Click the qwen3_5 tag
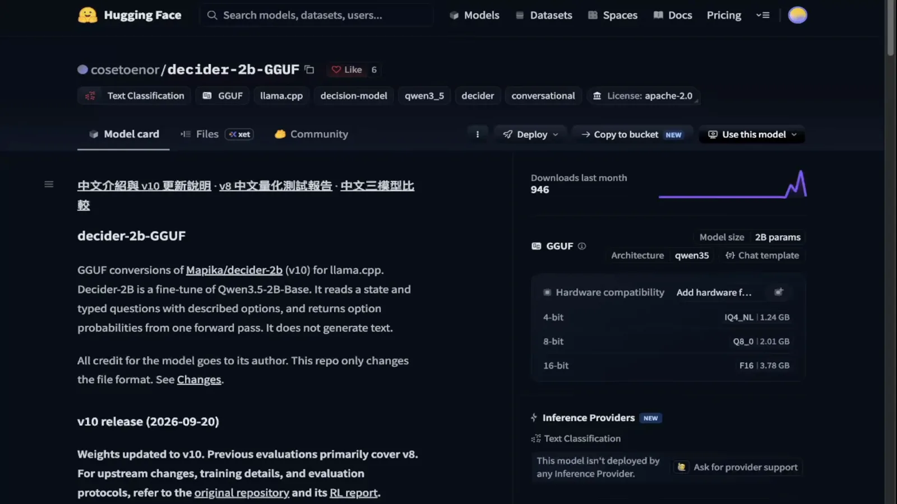Viewport: 897px width, 504px height. tap(424, 96)
